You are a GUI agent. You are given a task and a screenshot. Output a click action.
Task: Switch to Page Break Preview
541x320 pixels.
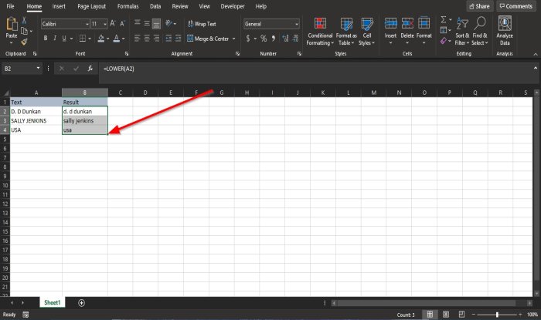461,314
